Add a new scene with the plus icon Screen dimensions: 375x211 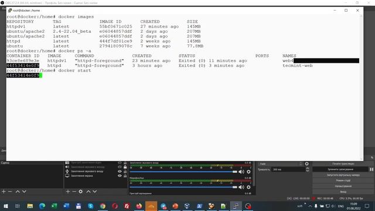[4, 192]
